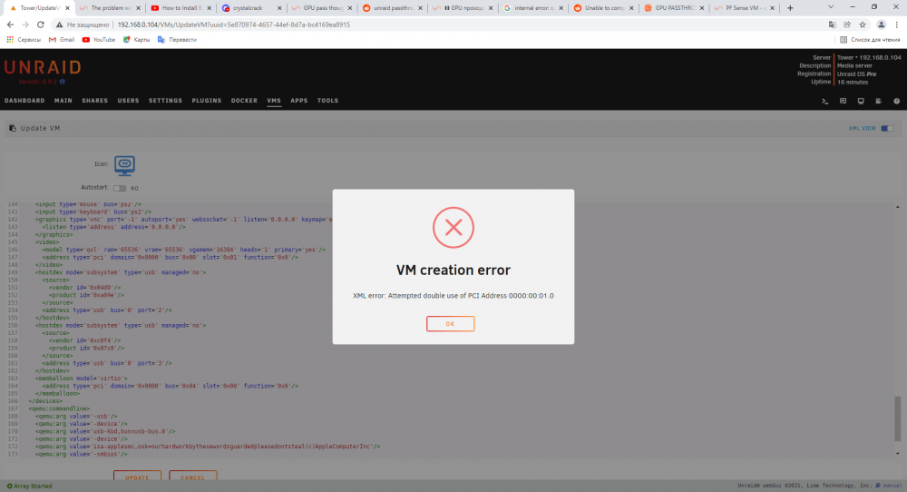Open the Перевести bookmark
The width and height of the screenshot is (907, 492).
pos(177,40)
